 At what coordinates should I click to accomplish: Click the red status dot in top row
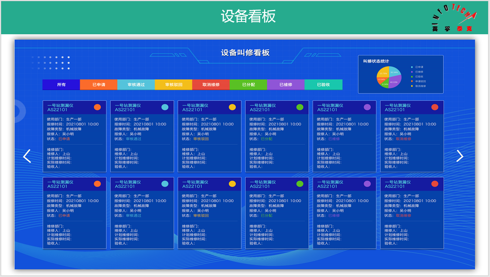[x=435, y=107]
